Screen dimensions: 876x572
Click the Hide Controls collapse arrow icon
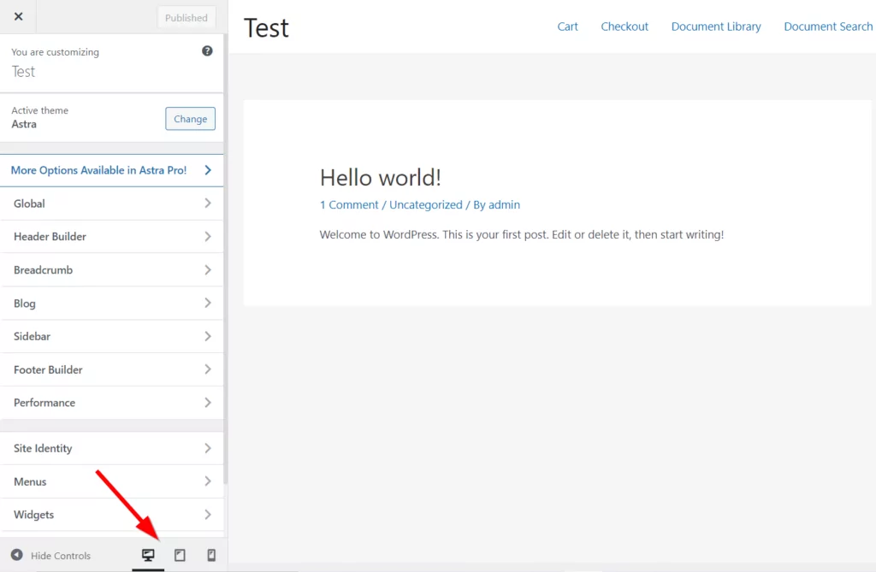pos(17,556)
